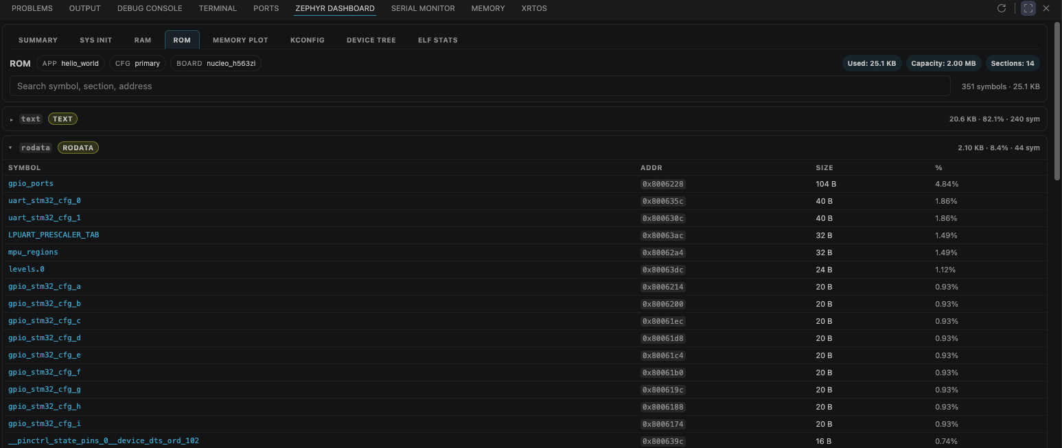Open gpio_stm32_cfg_d symbol link
Viewport: 1062px width, 448px height.
(x=45, y=338)
